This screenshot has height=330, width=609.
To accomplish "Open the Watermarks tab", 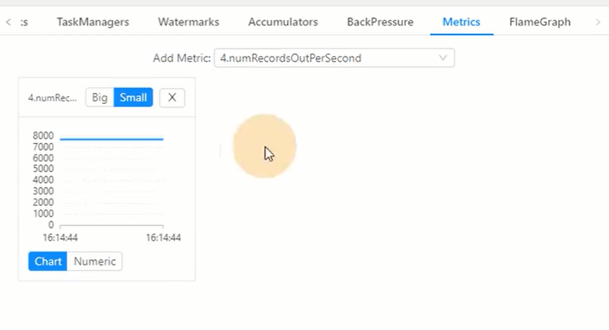I will [188, 22].
